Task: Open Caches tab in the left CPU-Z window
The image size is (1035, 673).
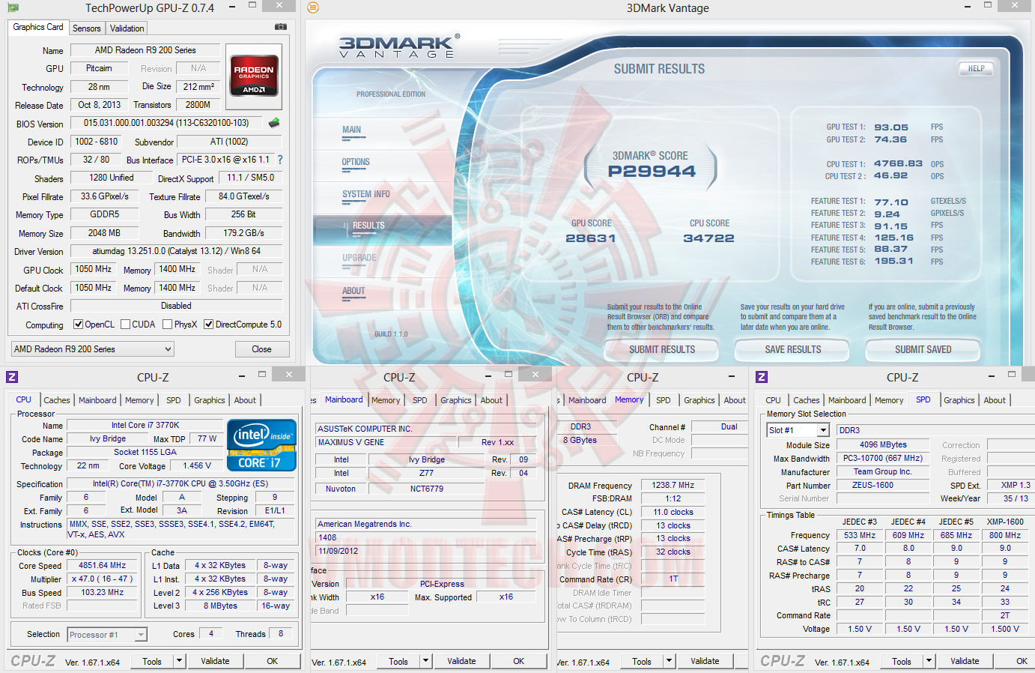Action: (57, 400)
